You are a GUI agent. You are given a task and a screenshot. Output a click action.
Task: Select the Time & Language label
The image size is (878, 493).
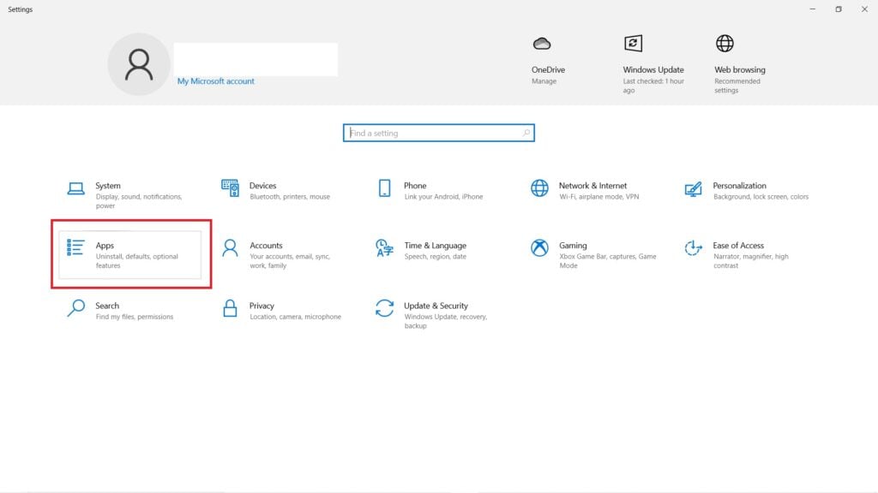click(x=435, y=246)
